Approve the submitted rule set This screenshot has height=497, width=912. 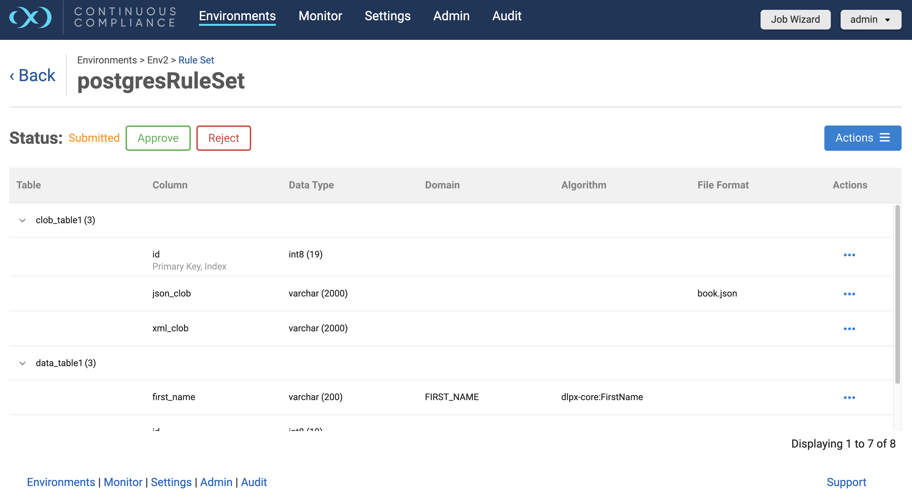[158, 138]
